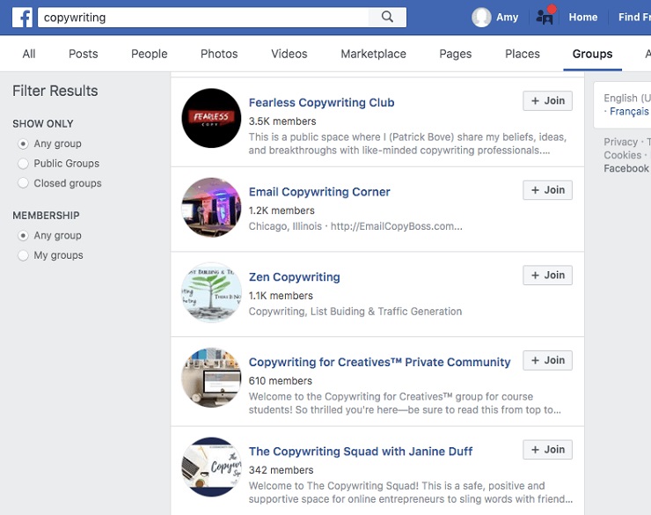Select Public Groups filter

(x=23, y=164)
